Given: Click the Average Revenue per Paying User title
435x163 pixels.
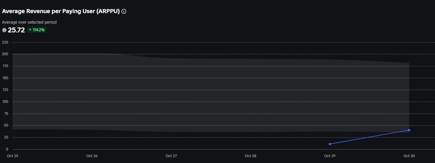Looking at the screenshot, I should click(61, 11).
